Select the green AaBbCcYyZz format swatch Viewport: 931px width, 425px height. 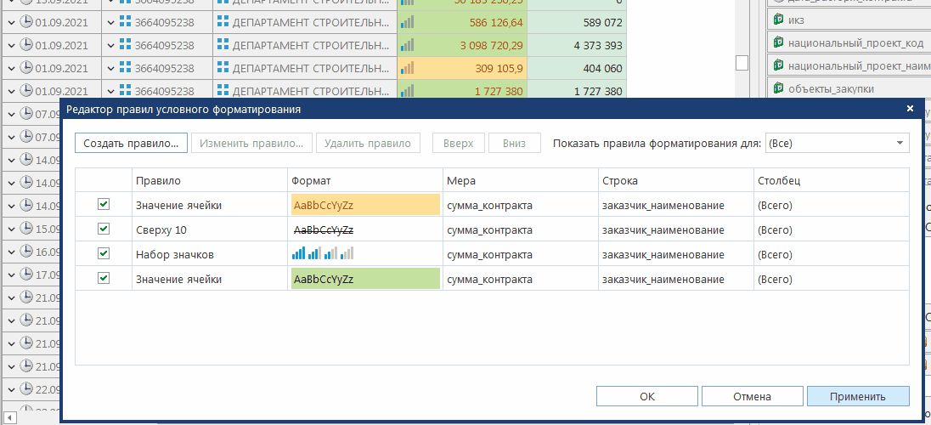click(x=365, y=279)
